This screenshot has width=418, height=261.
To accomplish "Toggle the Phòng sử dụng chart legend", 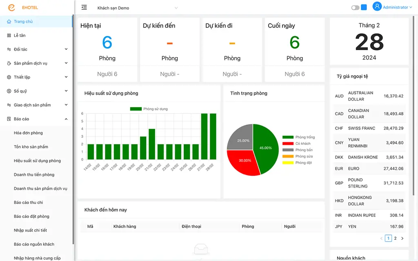I will click(149, 109).
